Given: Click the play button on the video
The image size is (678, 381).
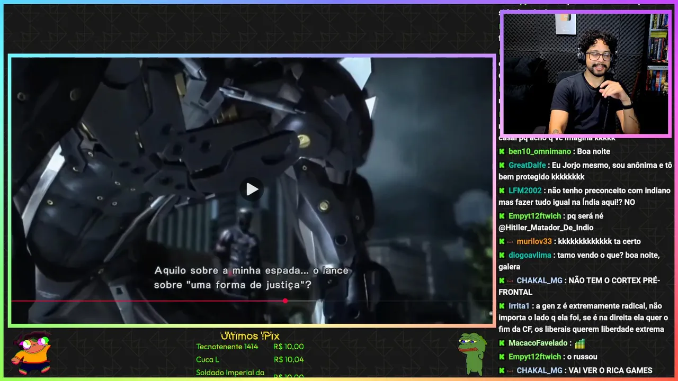Looking at the screenshot, I should coord(252,189).
